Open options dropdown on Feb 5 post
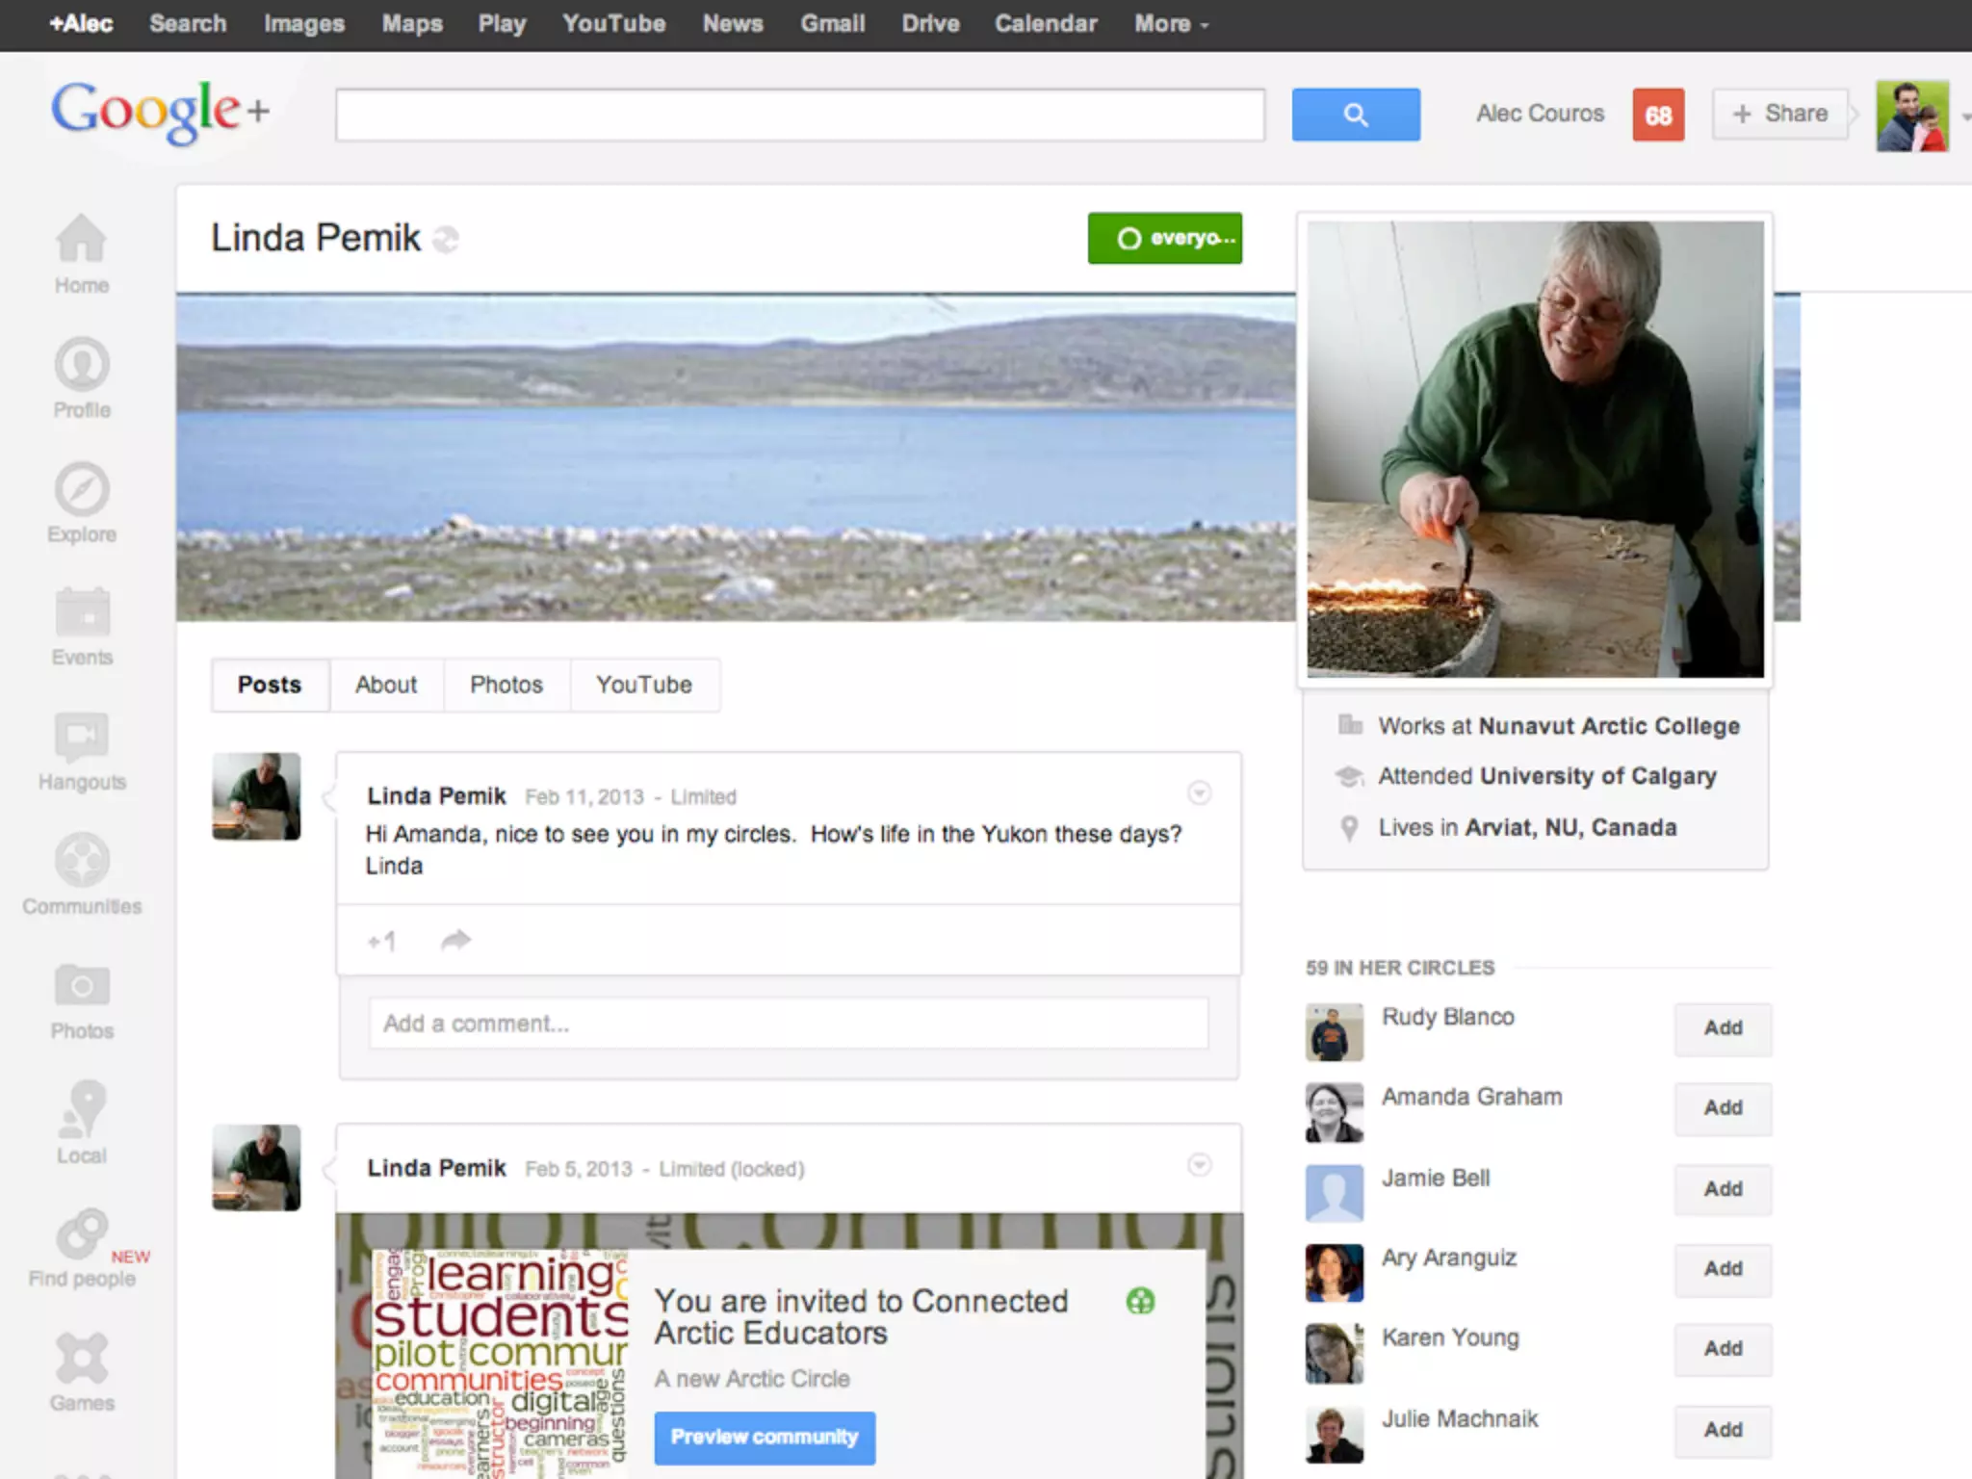The height and width of the screenshot is (1479, 1972). pyautogui.click(x=1199, y=1165)
